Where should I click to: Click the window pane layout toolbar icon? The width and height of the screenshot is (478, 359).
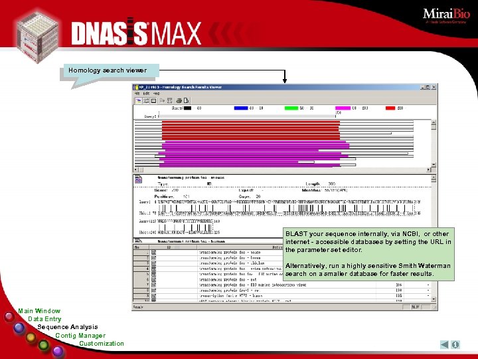click(x=153, y=100)
